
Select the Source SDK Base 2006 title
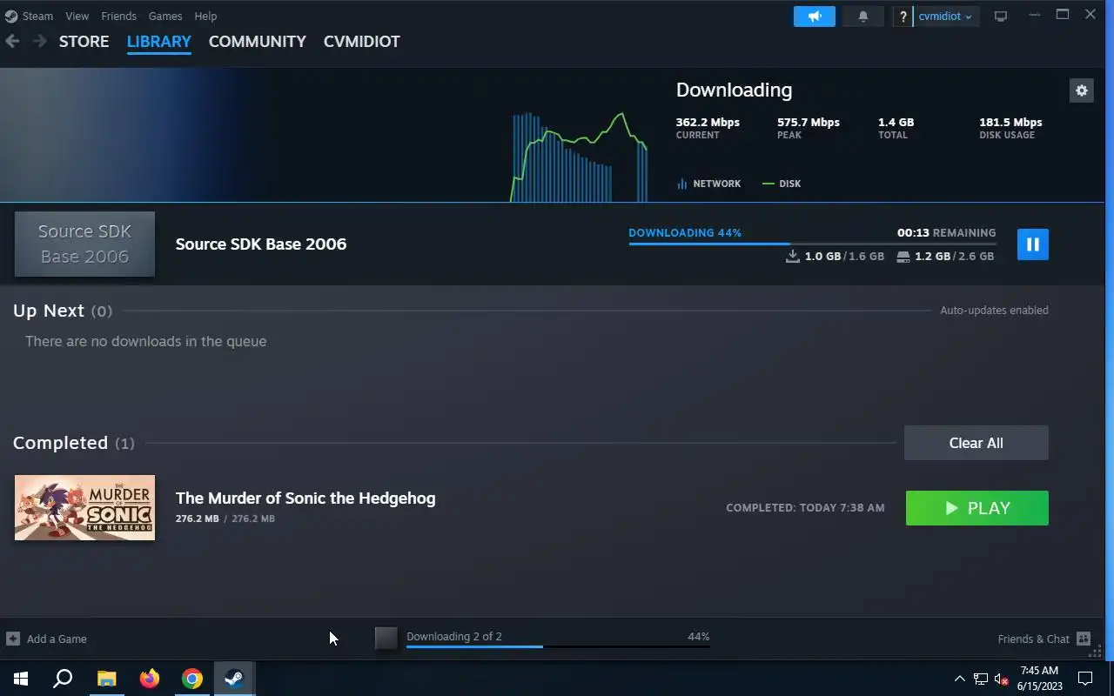pyautogui.click(x=261, y=244)
